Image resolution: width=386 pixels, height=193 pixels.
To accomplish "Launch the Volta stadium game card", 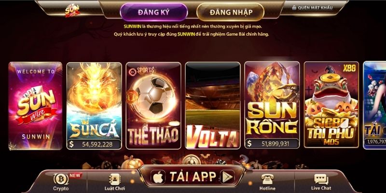I will [x=213, y=106].
